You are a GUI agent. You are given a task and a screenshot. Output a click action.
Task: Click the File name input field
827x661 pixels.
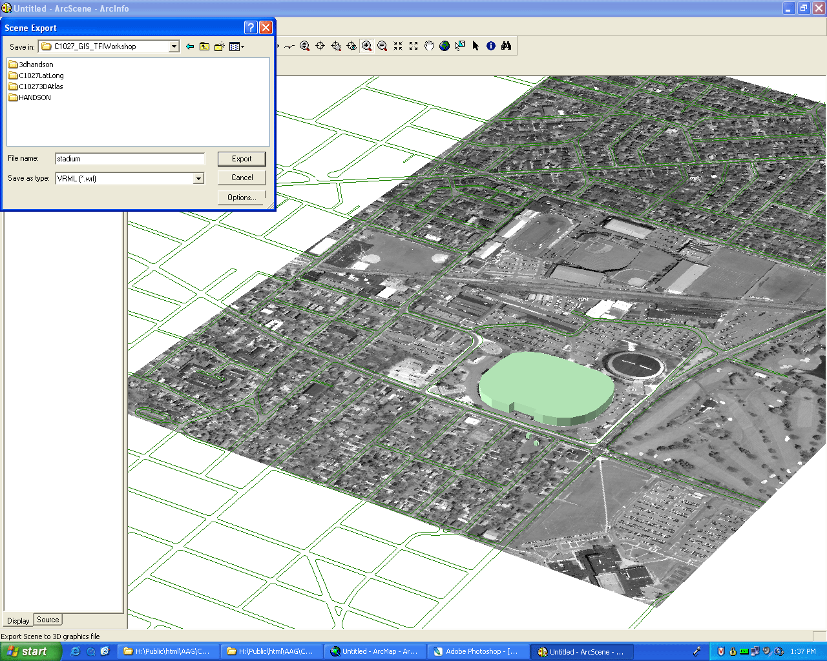tap(130, 159)
